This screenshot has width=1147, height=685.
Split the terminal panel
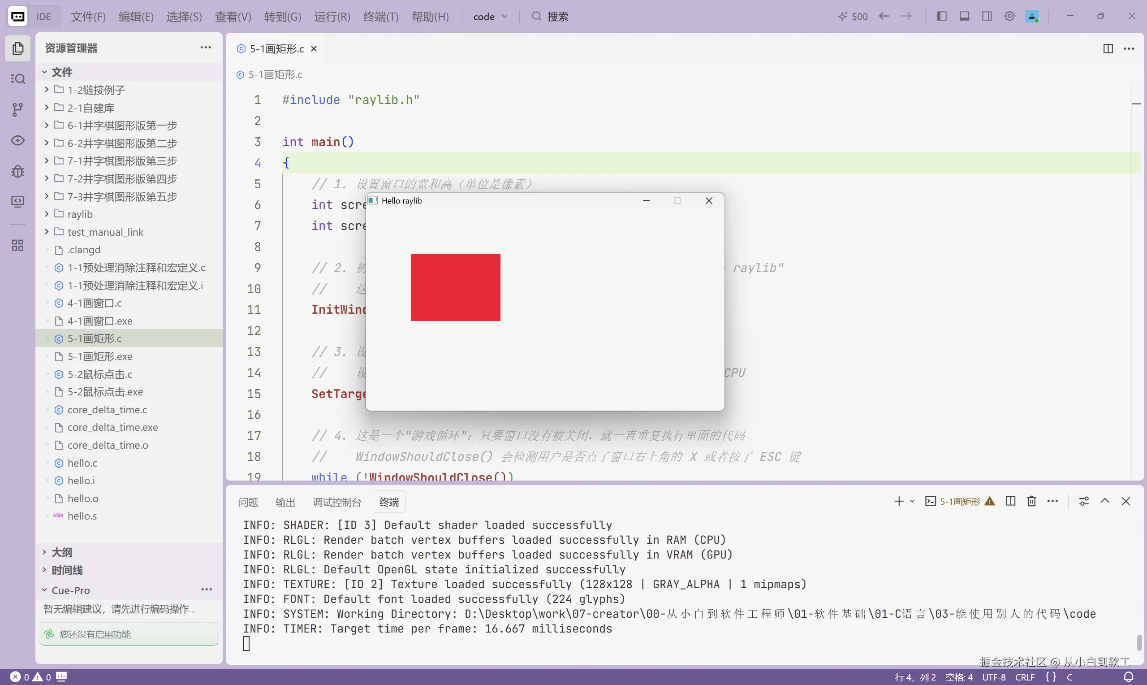pyautogui.click(x=1010, y=501)
